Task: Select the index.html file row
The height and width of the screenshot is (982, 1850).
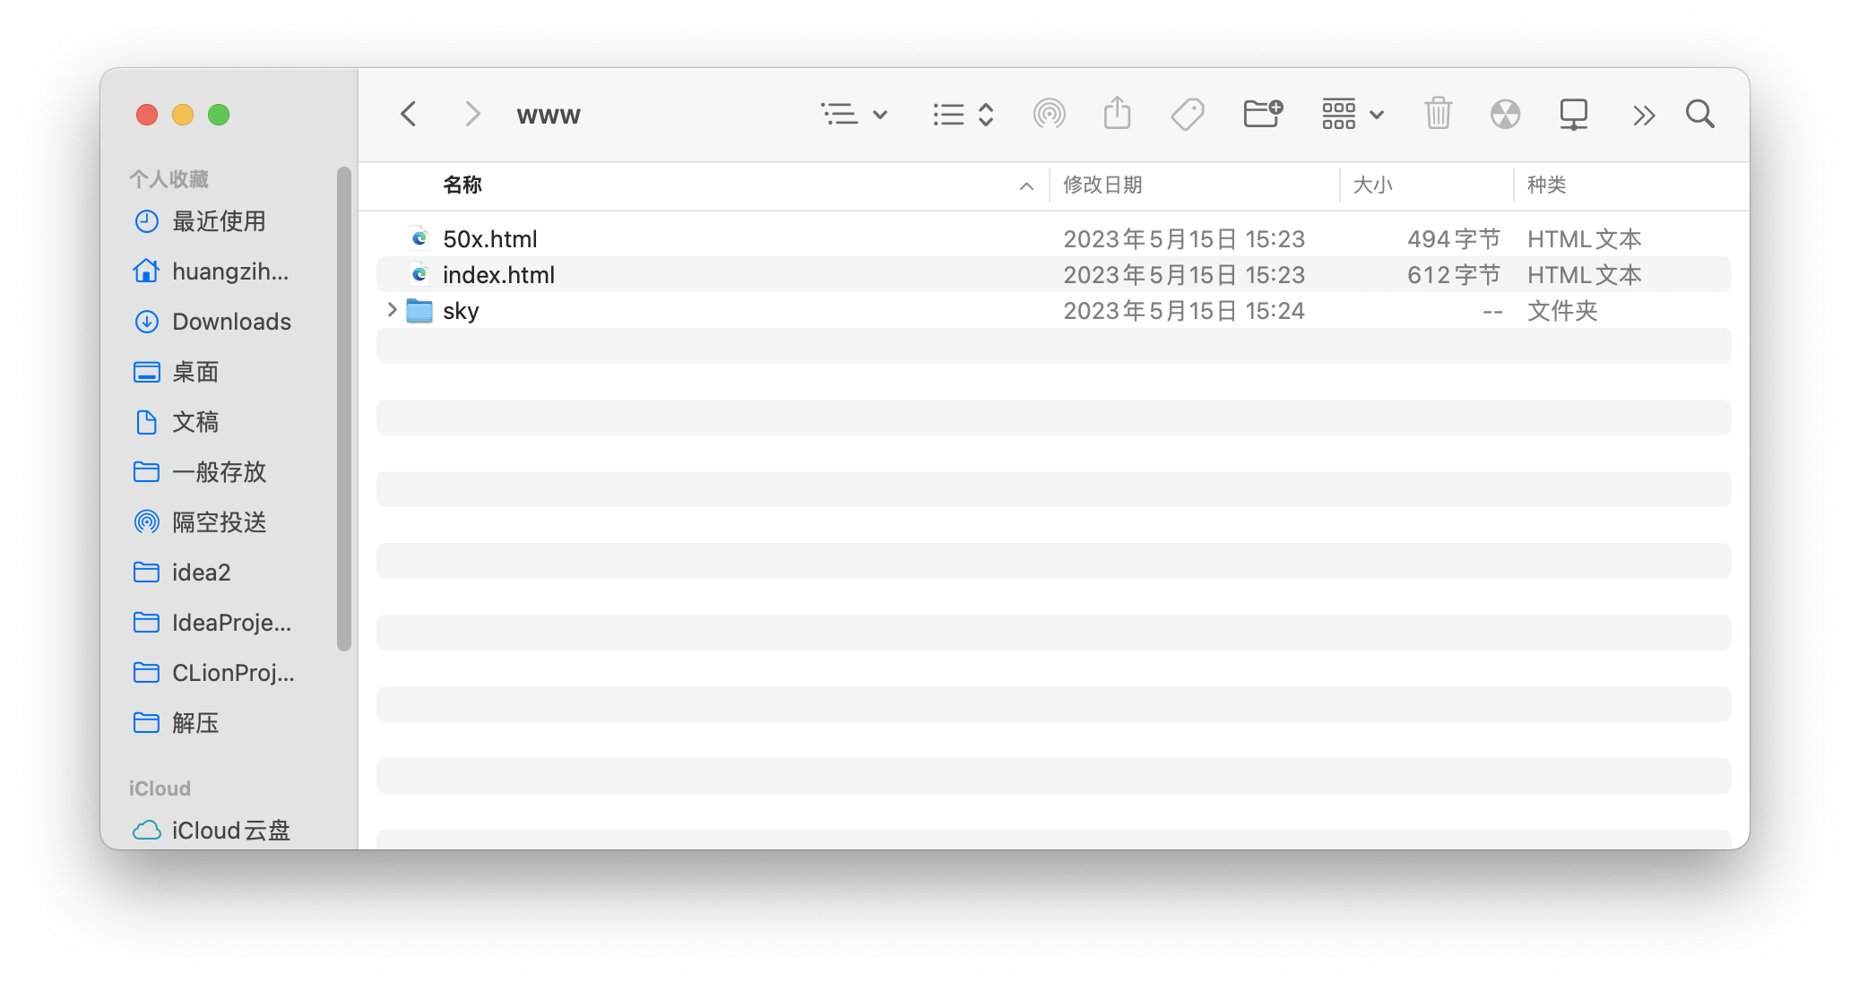Action: pyautogui.click(x=498, y=275)
